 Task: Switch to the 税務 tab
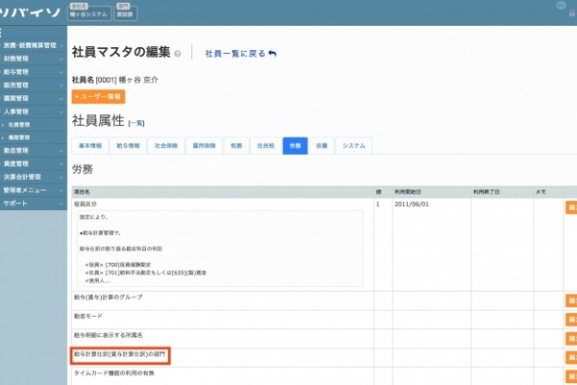(x=237, y=145)
